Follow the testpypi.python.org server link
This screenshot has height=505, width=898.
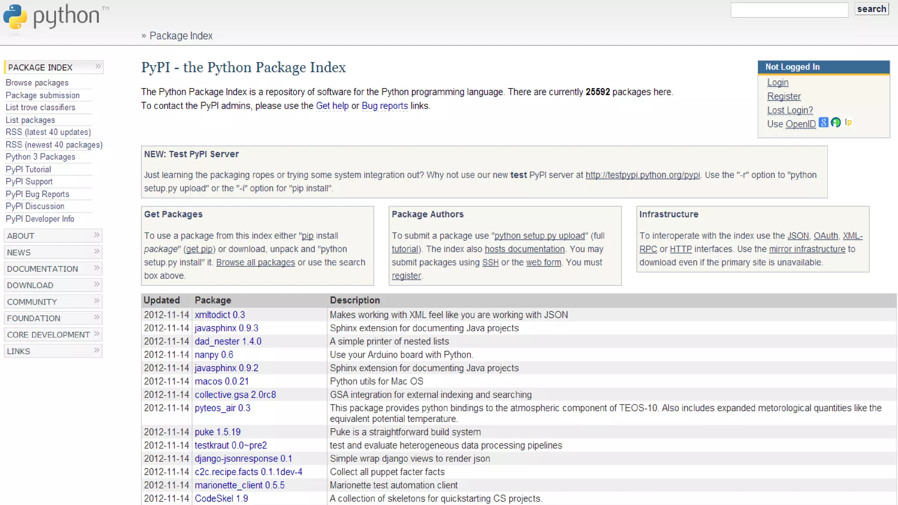pyautogui.click(x=642, y=175)
